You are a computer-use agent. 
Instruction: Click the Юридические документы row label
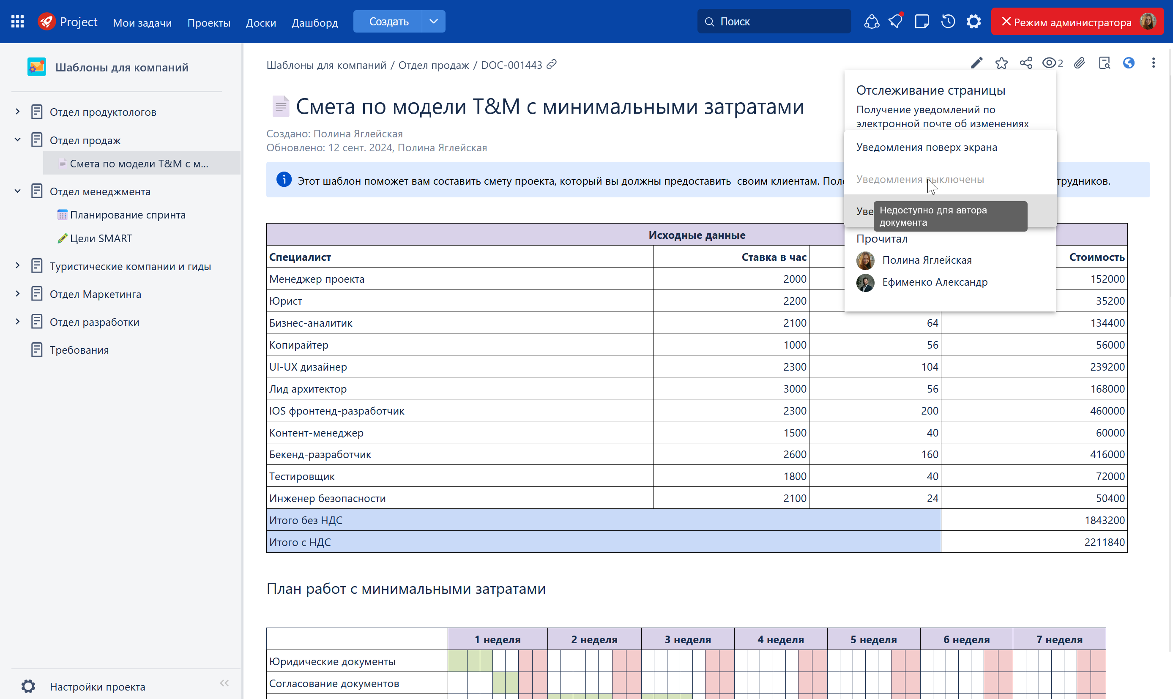point(332,661)
